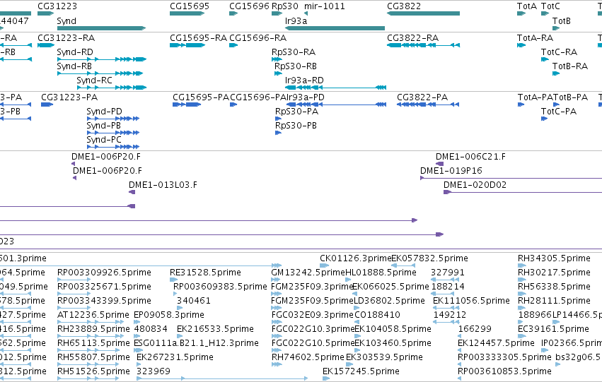Open the RH34305.5prime EST label

click(554, 258)
